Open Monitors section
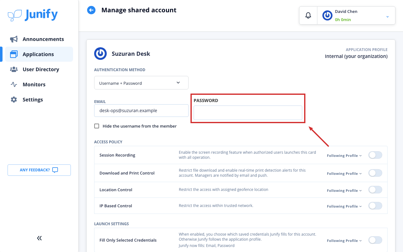 pos(39,84)
